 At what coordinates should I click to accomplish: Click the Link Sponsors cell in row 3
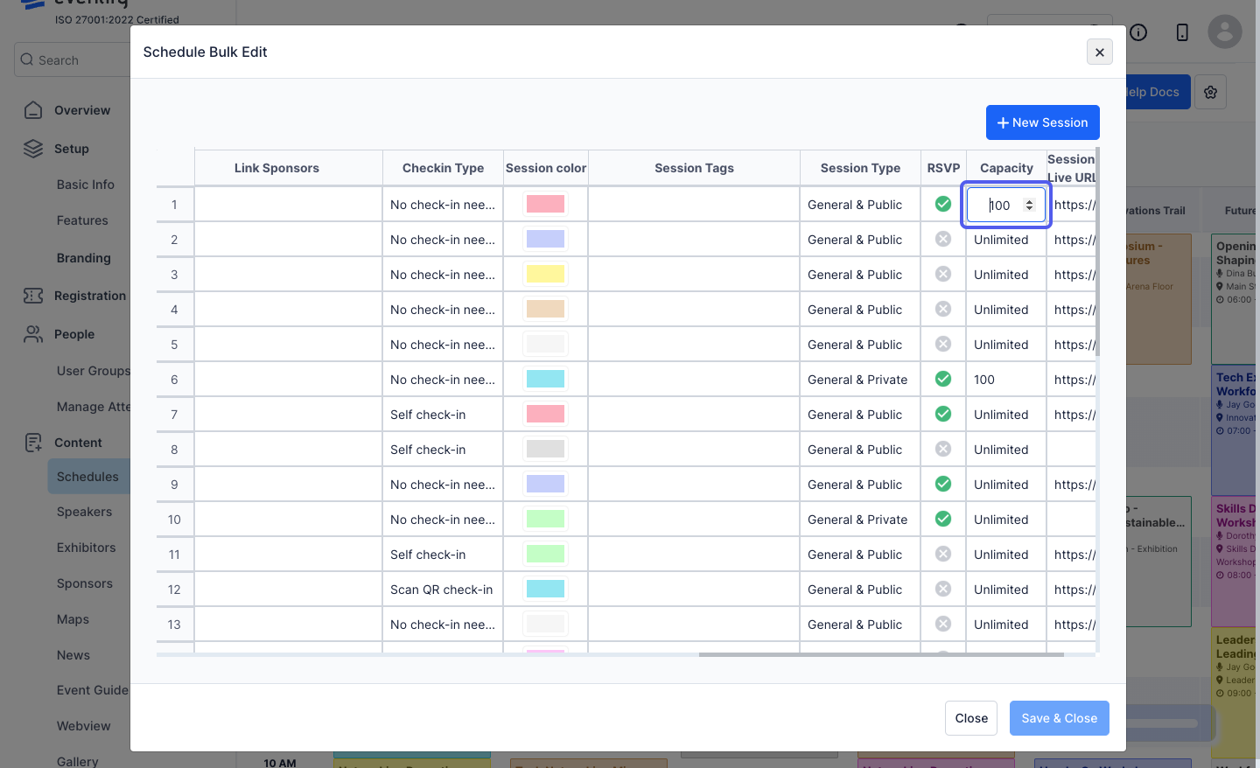[x=289, y=275]
